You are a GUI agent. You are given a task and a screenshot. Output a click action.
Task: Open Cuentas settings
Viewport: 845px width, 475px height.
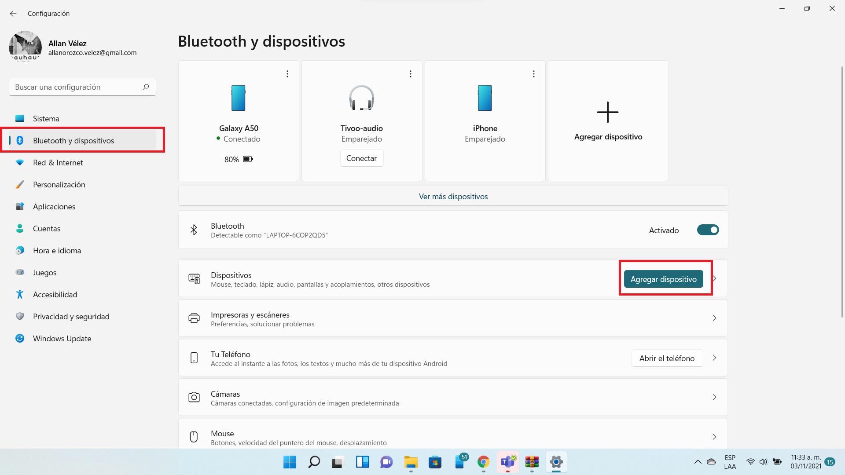pyautogui.click(x=46, y=228)
